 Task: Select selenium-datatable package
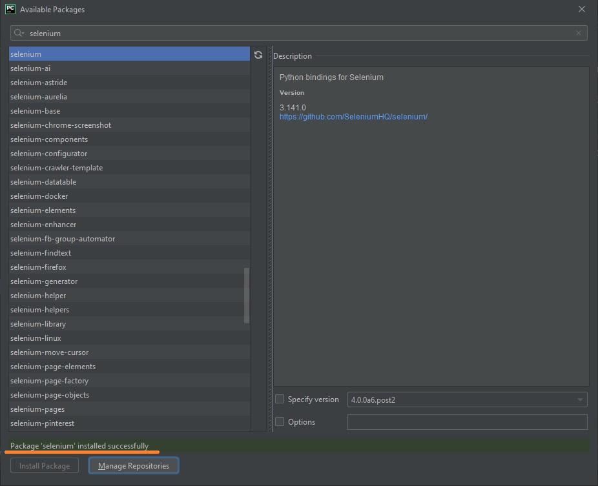point(129,182)
